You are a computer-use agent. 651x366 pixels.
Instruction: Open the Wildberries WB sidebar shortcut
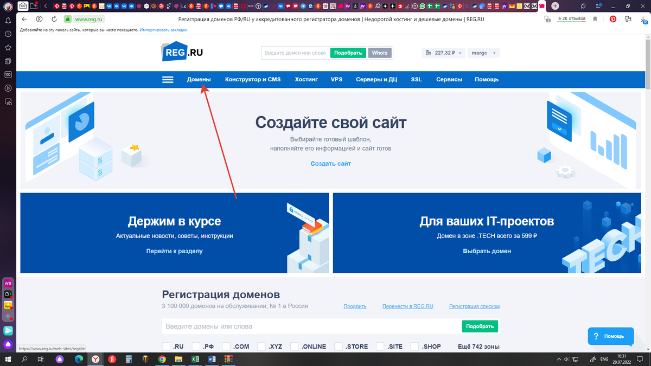[x=8, y=283]
